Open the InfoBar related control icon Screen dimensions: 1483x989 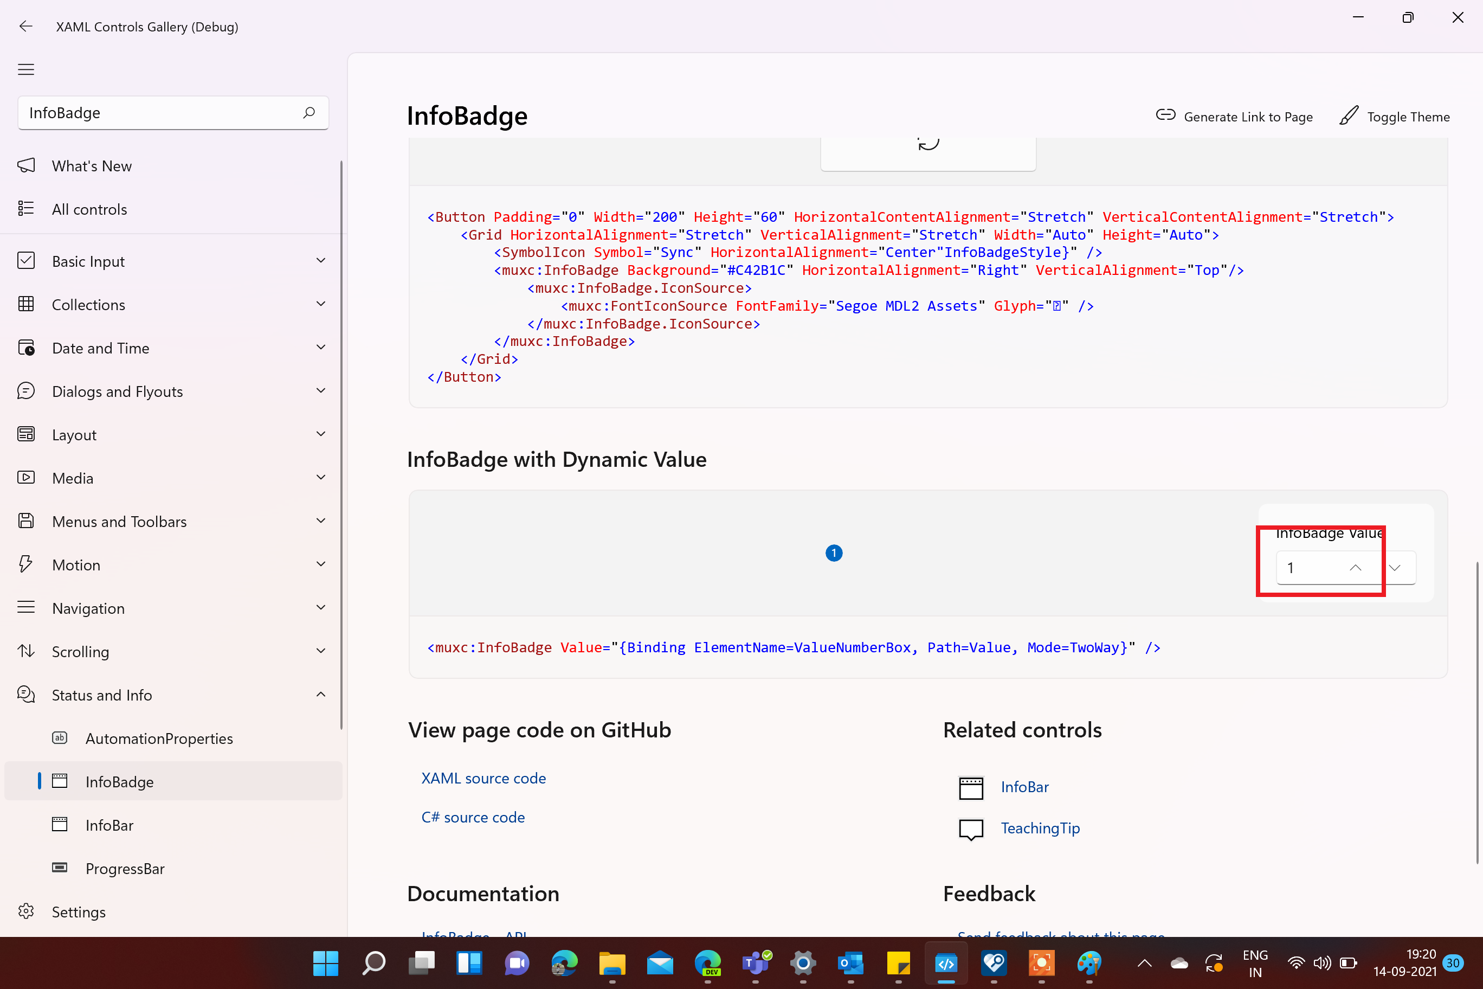coord(971,787)
